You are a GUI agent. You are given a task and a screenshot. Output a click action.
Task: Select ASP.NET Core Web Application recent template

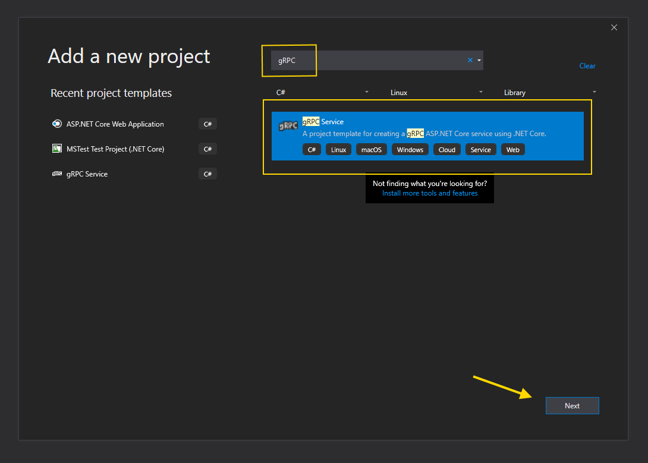pyautogui.click(x=115, y=124)
